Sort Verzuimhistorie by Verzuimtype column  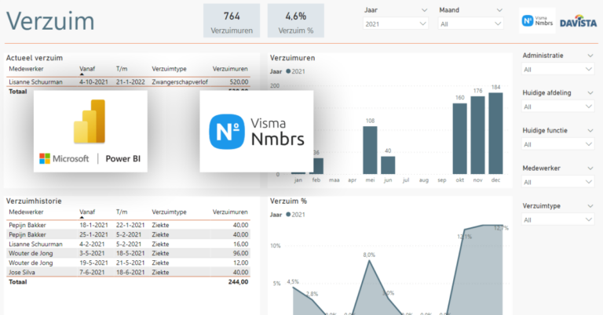169,212
